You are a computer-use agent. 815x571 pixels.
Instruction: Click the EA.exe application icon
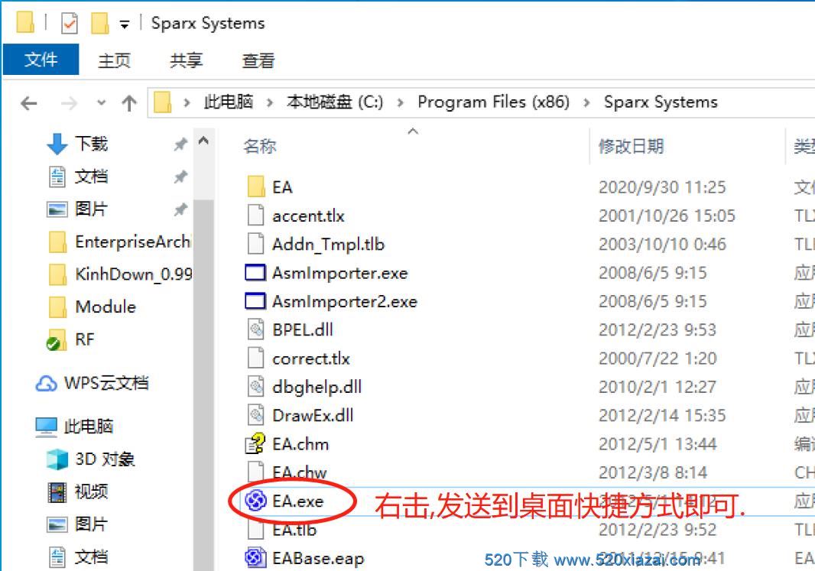(x=255, y=501)
